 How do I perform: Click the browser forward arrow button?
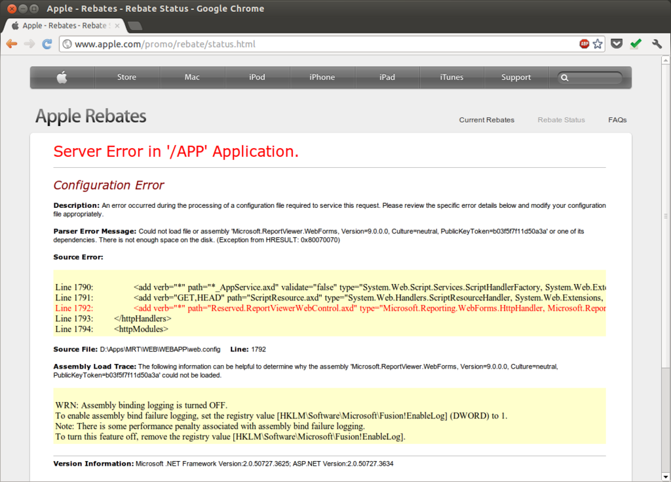click(x=29, y=44)
